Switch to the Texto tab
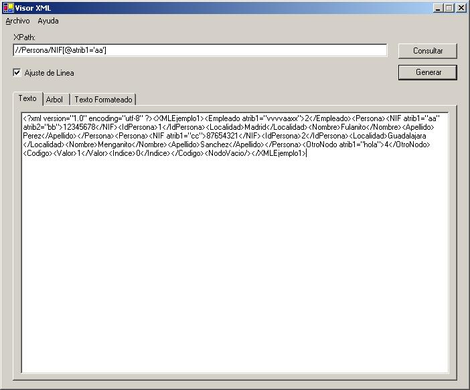470x390 pixels. tap(27, 98)
